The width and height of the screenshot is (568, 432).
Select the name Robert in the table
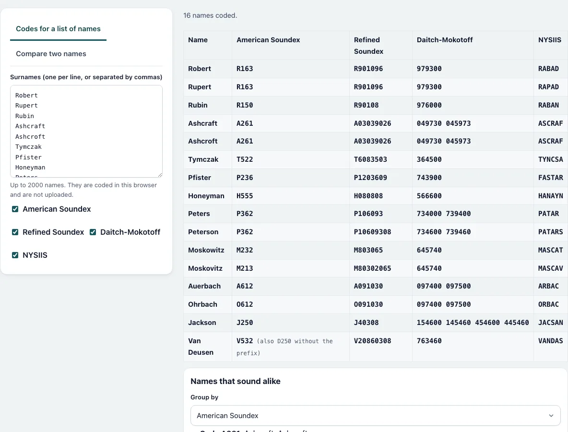pyautogui.click(x=200, y=69)
